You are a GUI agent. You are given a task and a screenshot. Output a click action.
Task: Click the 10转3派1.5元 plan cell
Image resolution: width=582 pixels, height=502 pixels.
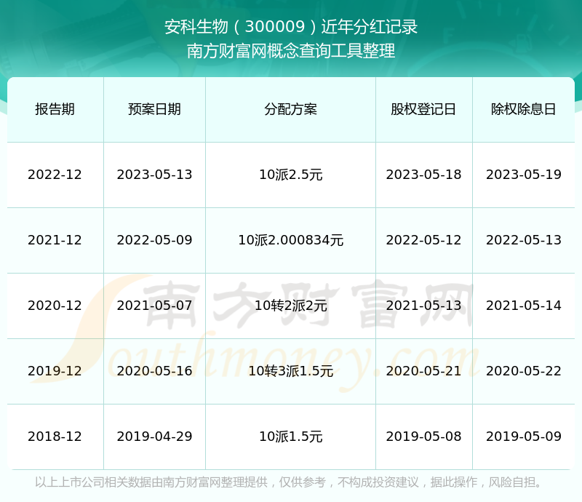(290, 371)
